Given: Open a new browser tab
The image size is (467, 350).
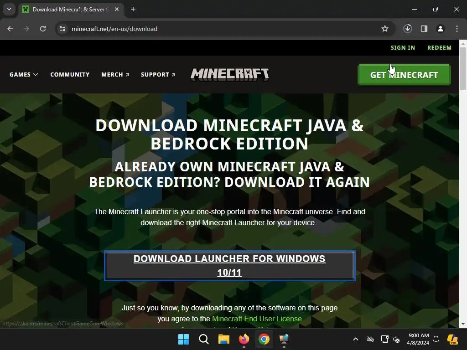Looking at the screenshot, I should [x=133, y=9].
